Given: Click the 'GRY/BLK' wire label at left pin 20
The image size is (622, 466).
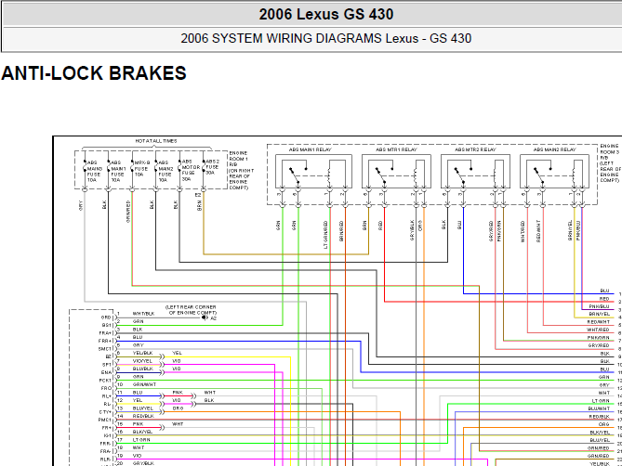Looking at the screenshot, I should point(143,463).
